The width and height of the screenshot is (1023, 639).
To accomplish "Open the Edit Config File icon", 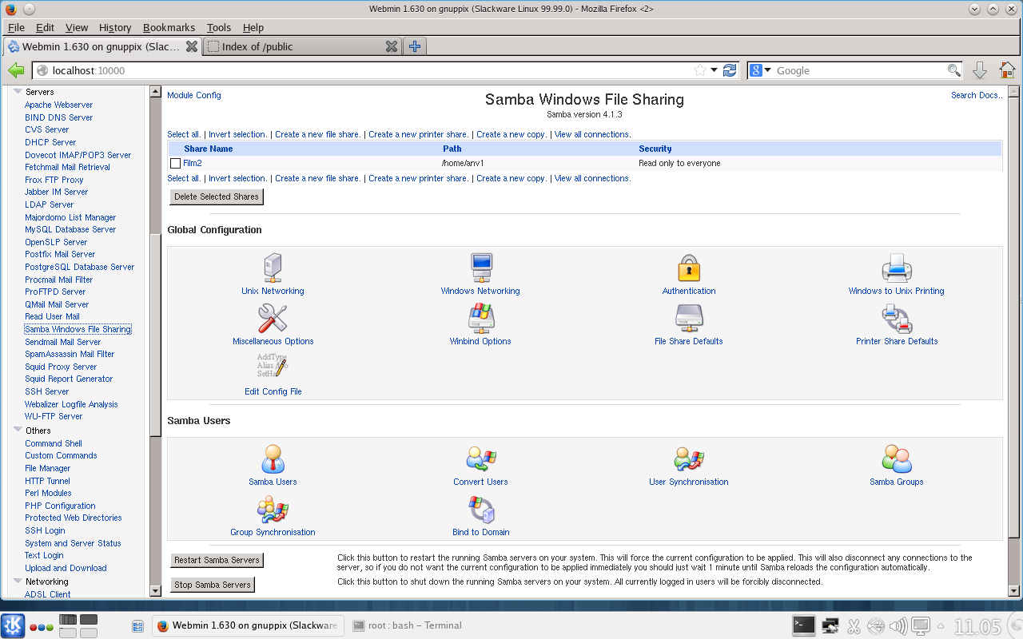I will 273,367.
